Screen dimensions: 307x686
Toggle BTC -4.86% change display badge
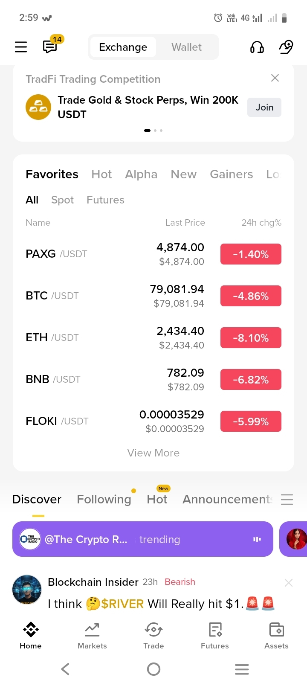[x=251, y=296]
